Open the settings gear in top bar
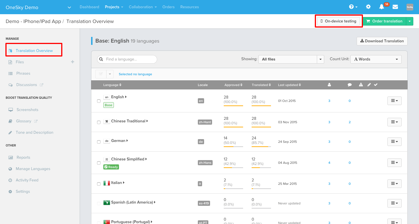Viewport: 419px width, 224px height. 368,7
